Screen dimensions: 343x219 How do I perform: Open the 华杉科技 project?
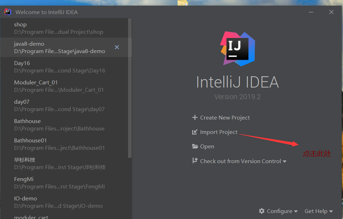pos(53,163)
